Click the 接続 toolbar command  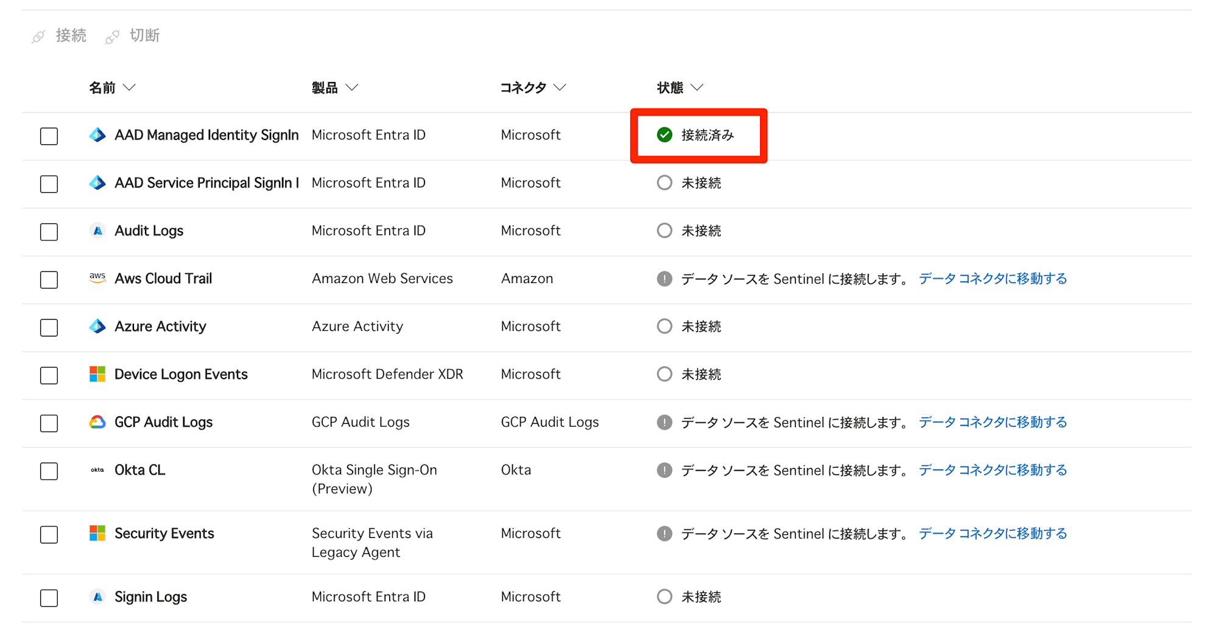pos(59,36)
